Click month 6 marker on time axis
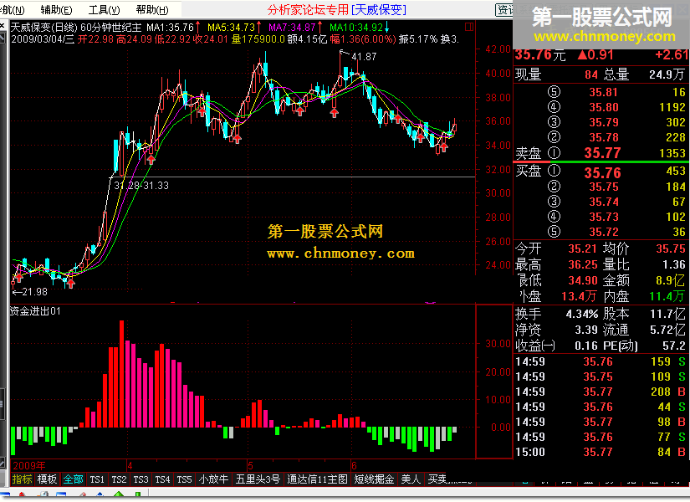690x502 pixels. coord(354,465)
